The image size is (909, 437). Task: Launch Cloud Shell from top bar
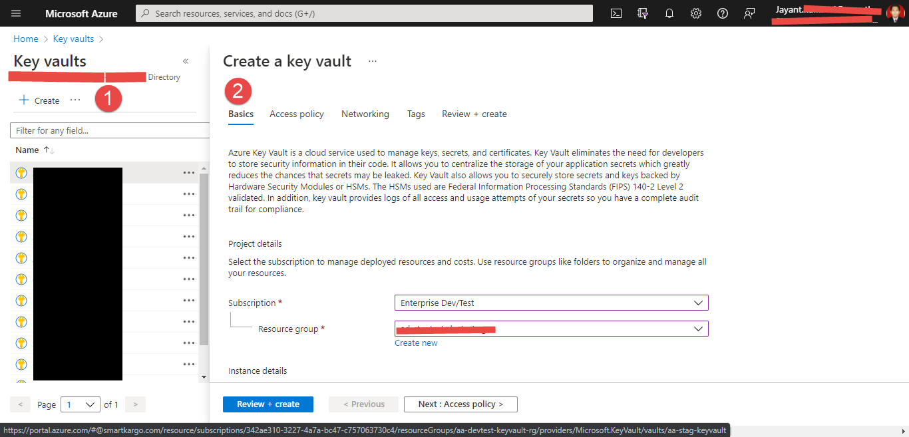tap(616, 13)
